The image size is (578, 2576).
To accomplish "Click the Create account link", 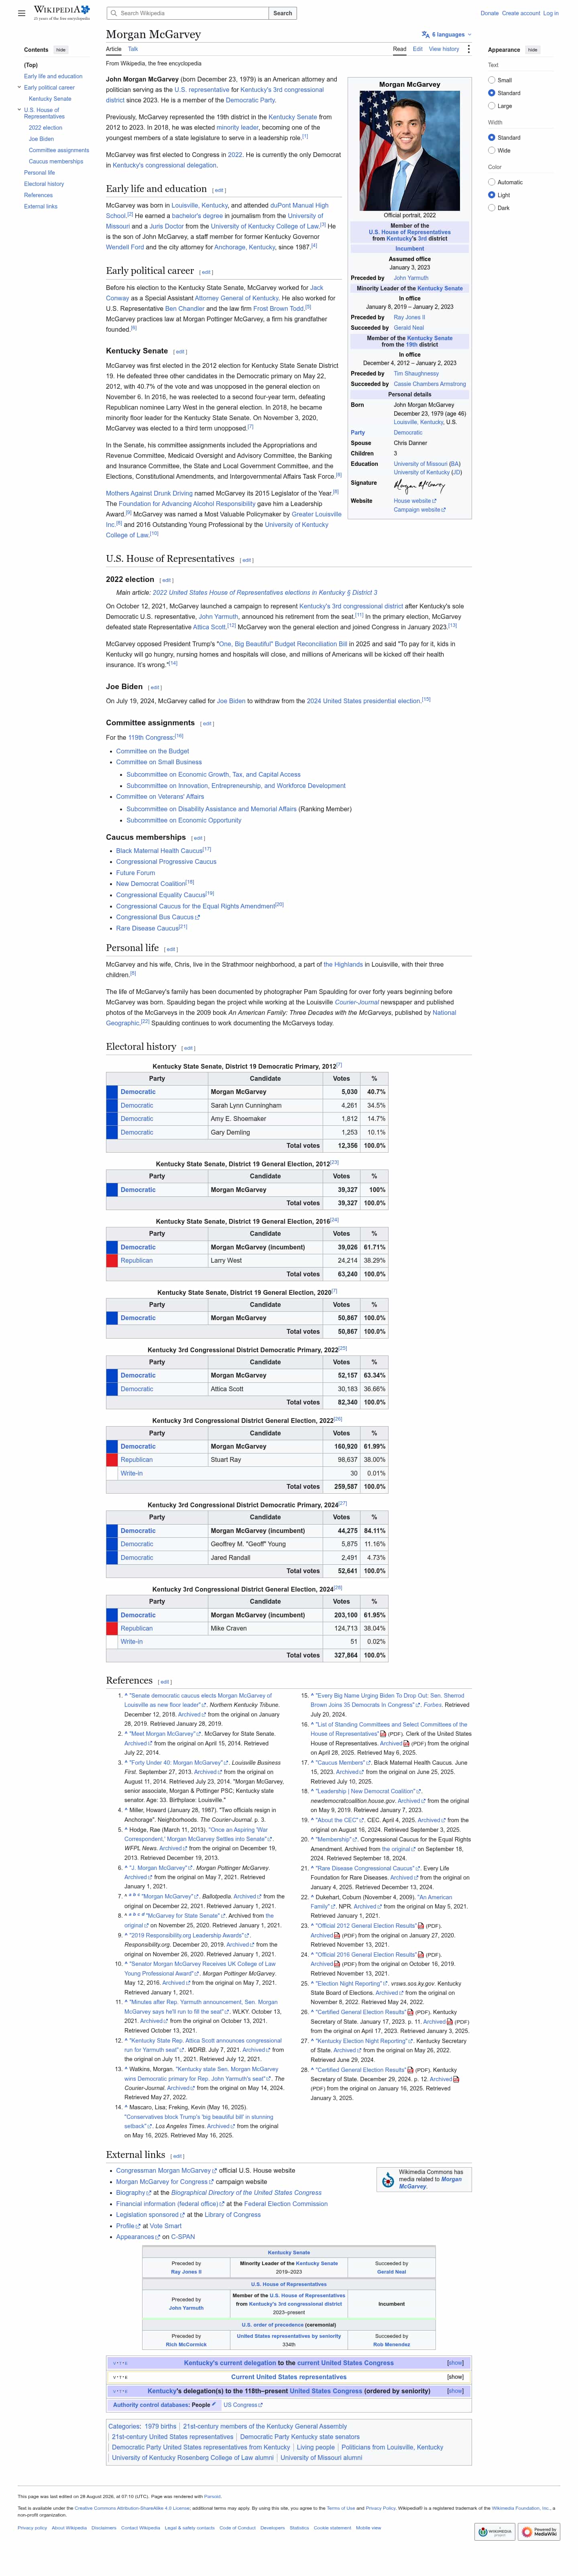I will 520,13.
